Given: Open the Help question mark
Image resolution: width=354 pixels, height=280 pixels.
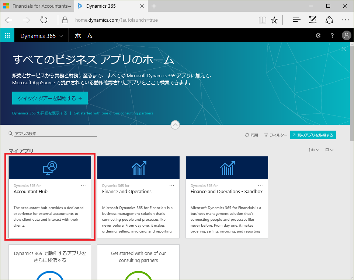Looking at the screenshot, I should coord(332,35).
